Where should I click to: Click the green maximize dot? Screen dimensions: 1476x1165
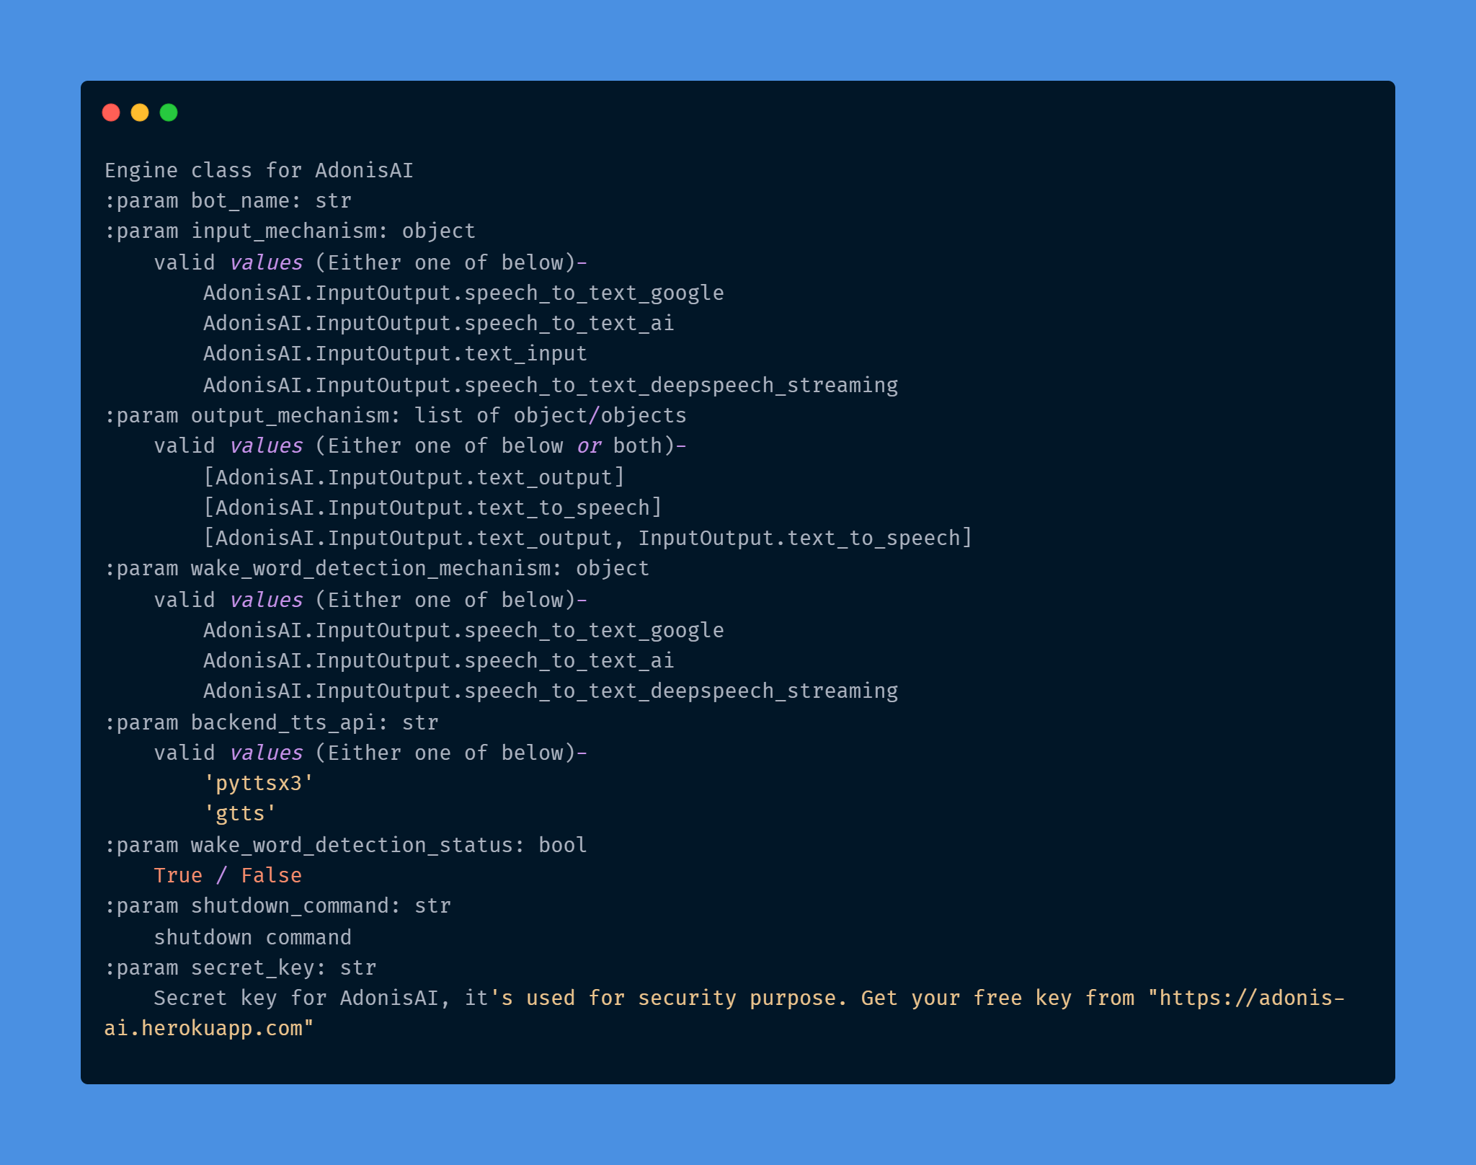pos(169,112)
